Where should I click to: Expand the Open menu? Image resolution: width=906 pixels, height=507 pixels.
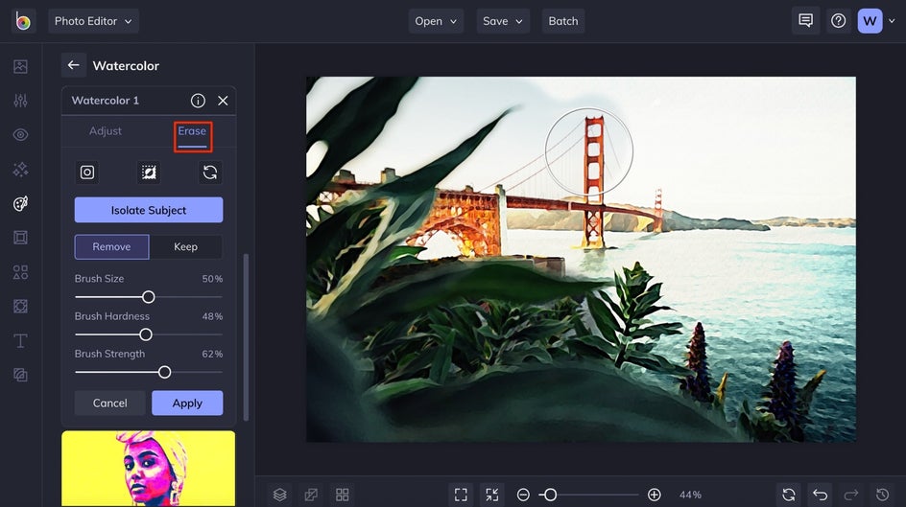pos(436,21)
